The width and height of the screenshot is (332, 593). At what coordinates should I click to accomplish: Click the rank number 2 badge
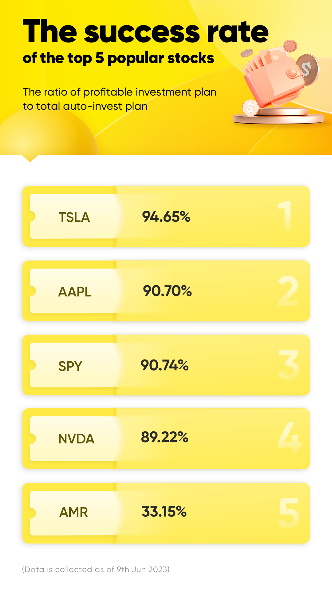(x=288, y=291)
